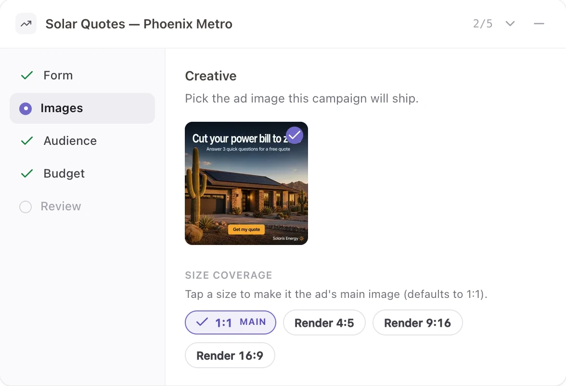This screenshot has height=386, width=566.
Task: Click the Solaris Energy sun logo
Action: (301, 238)
